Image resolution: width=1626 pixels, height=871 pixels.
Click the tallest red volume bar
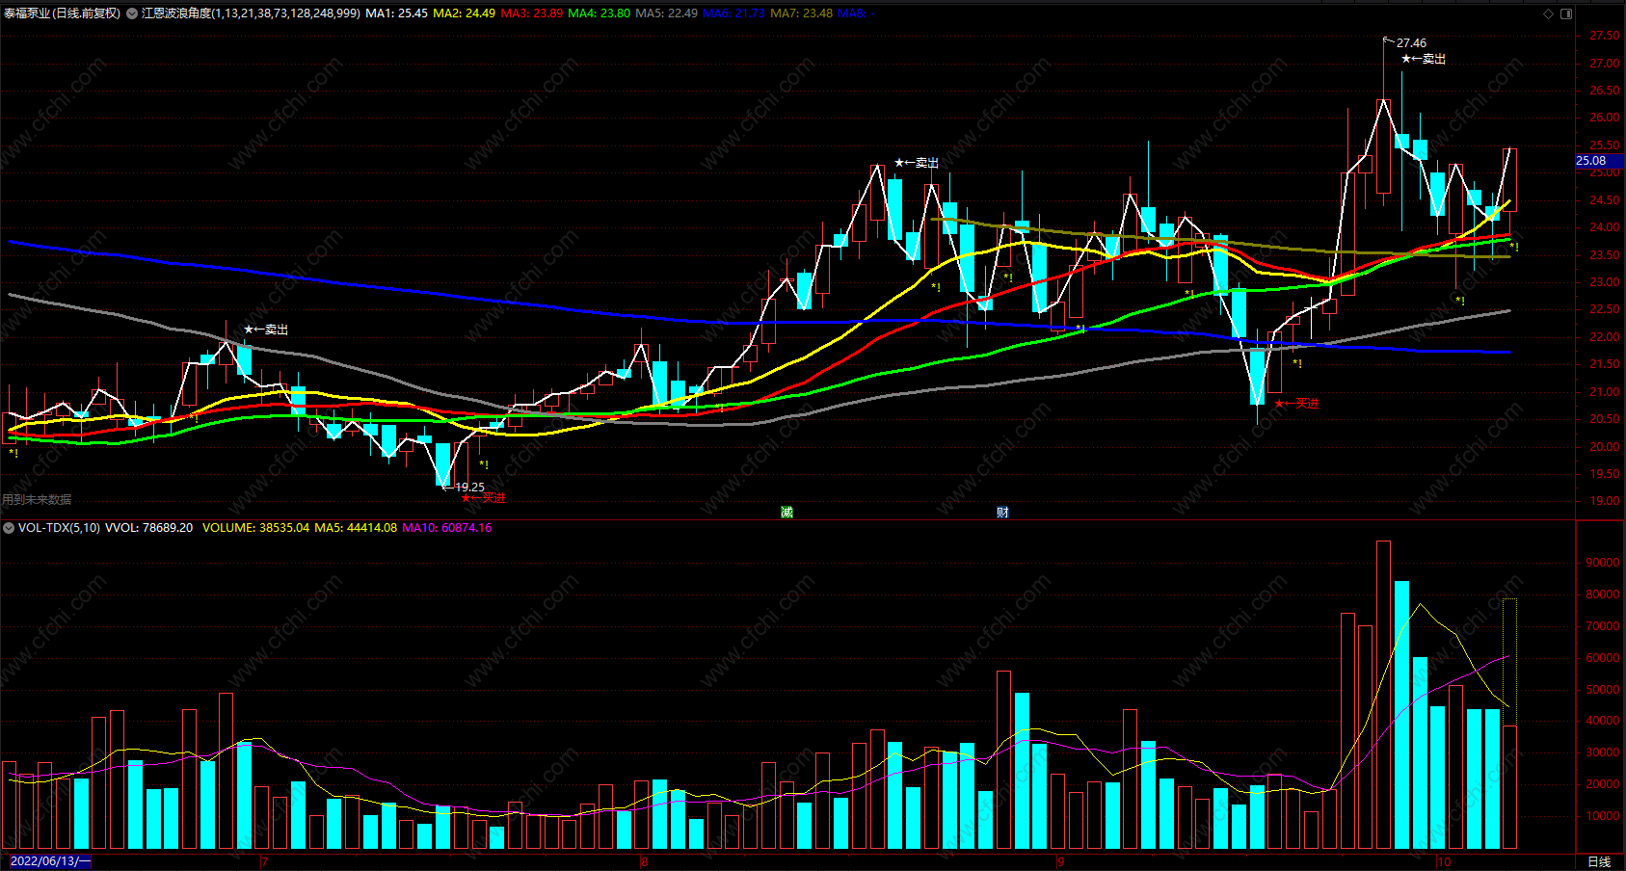pos(1383,695)
